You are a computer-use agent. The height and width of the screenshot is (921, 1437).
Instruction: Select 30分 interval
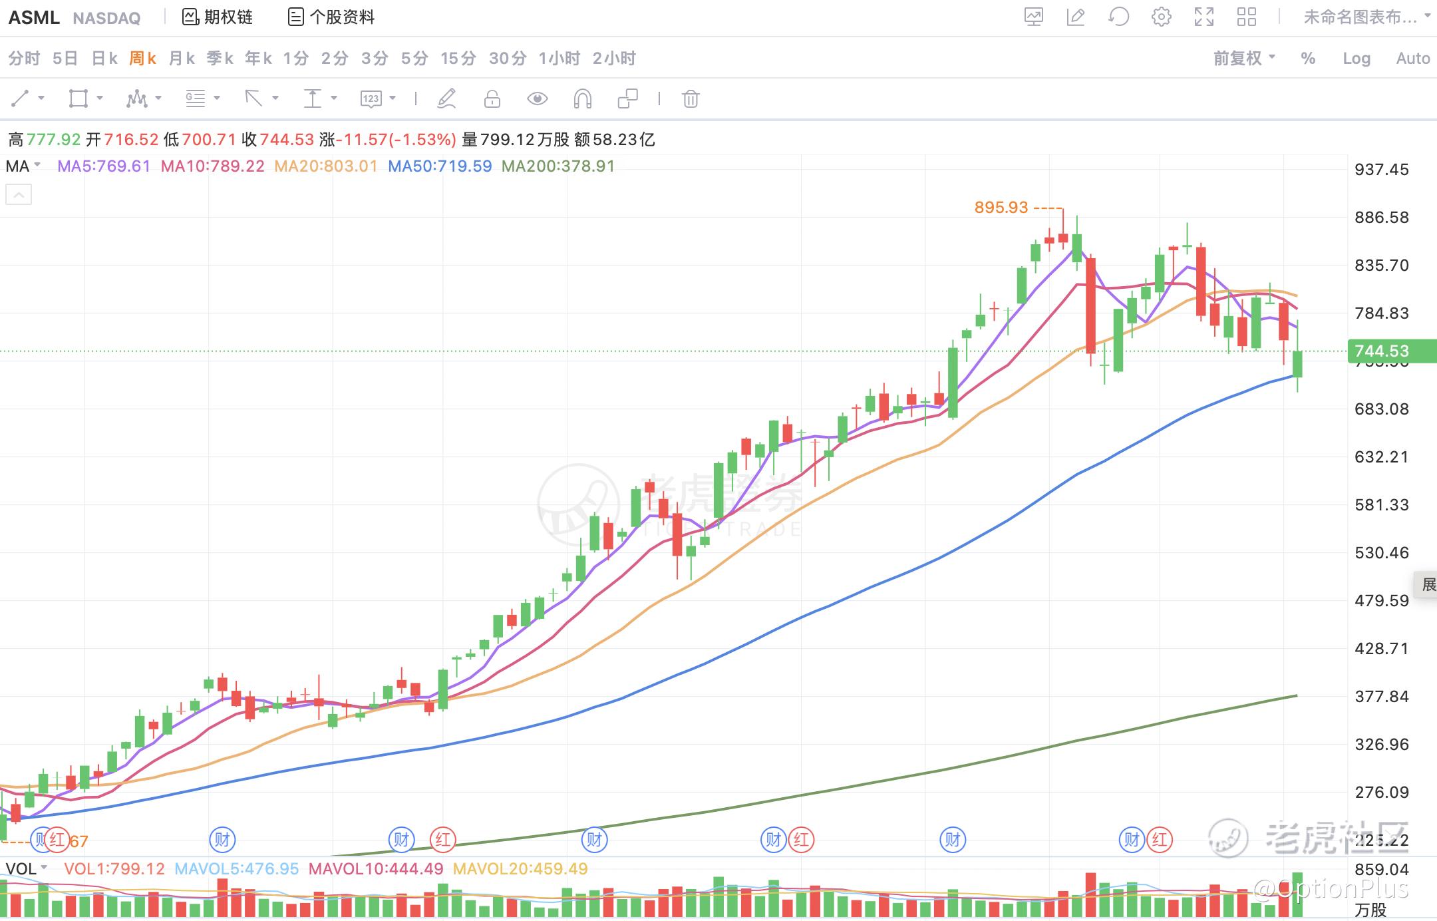click(x=508, y=59)
